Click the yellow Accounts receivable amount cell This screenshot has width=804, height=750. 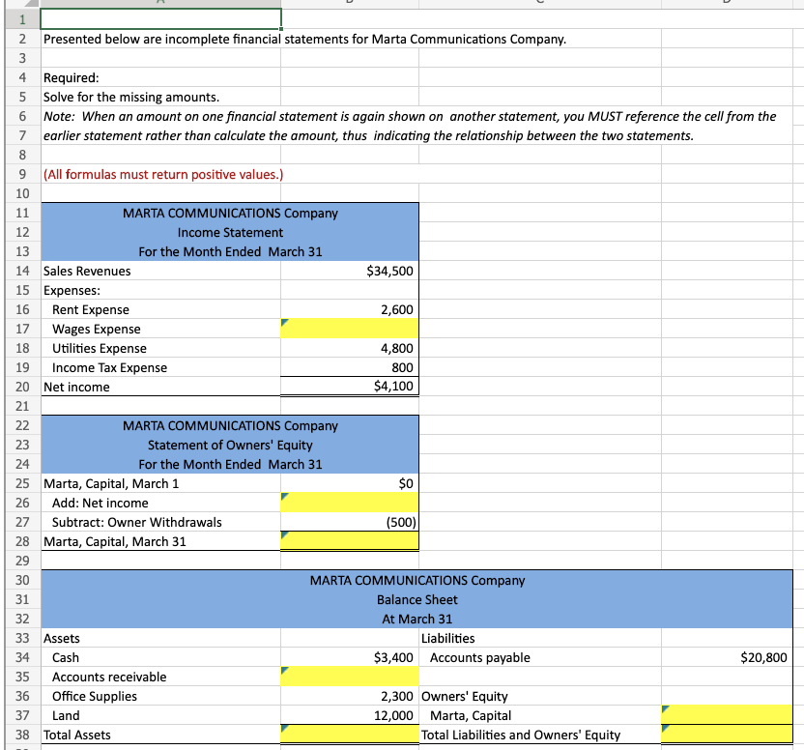[349, 677]
